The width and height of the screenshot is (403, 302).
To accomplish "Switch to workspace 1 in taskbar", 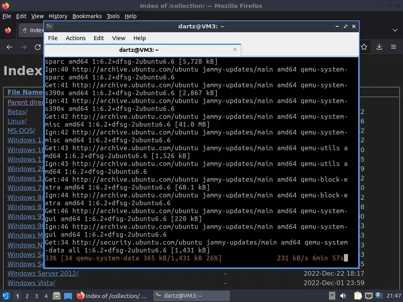I will tap(17, 296).
